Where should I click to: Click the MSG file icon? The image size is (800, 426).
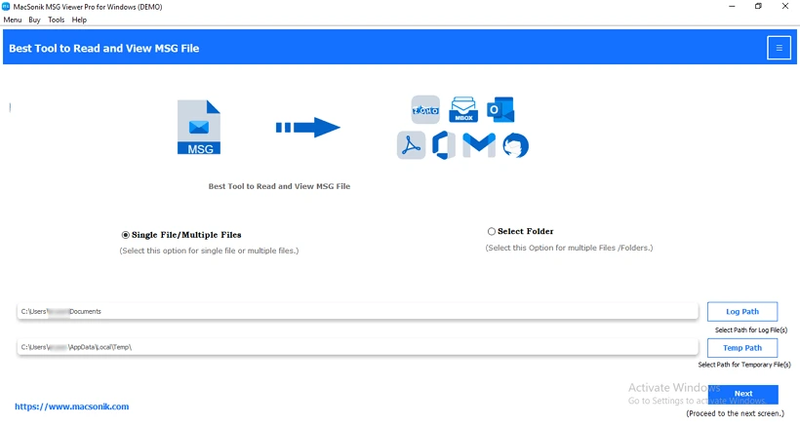[199, 128]
